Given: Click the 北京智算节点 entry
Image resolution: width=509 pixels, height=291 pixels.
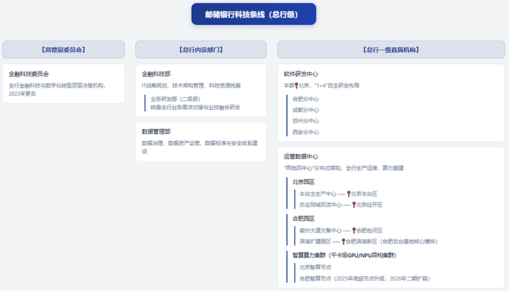Looking at the screenshot, I should pyautogui.click(x=315, y=267).
